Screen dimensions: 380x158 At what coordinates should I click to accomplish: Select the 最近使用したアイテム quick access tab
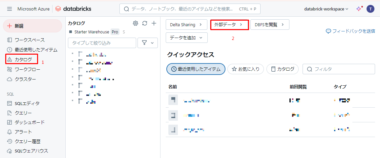pos(196,69)
